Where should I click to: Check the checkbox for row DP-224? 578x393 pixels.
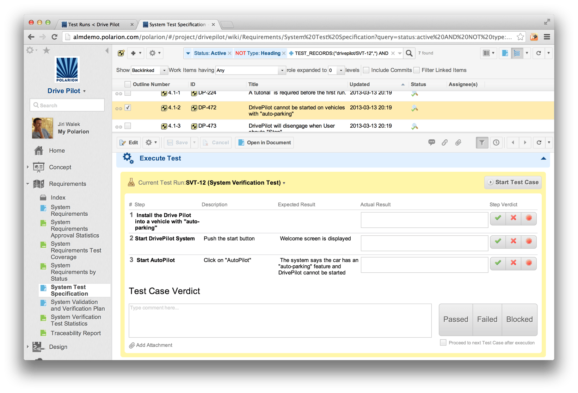128,93
